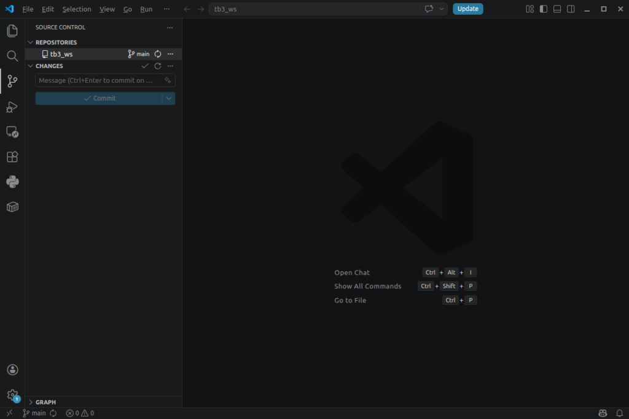This screenshot has height=419, width=629.
Task: Toggle the bottom panel visibility
Action: coord(557,9)
